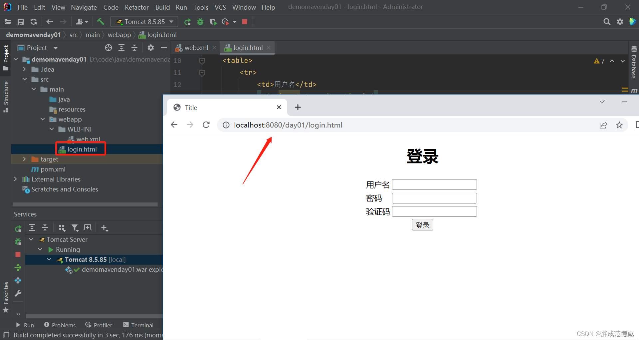
Task: Open the IDE Settings gear in the top-right
Action: [620, 21]
